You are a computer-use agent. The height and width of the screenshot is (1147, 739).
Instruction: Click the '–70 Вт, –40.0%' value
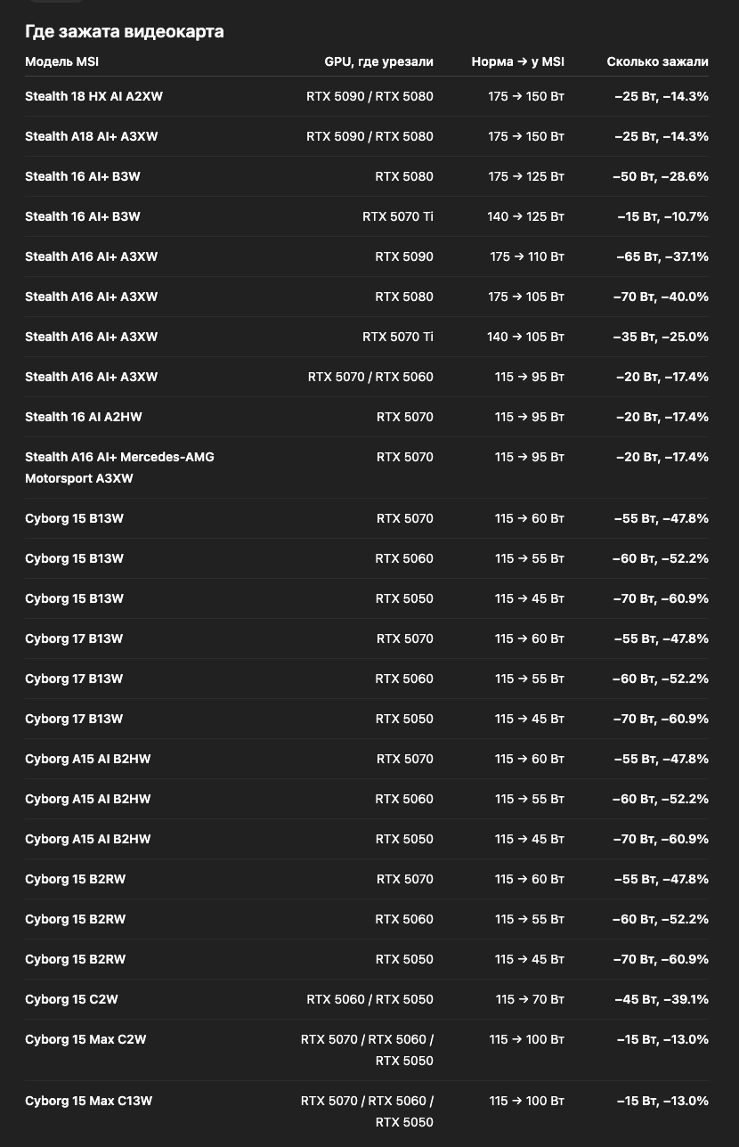[661, 297]
